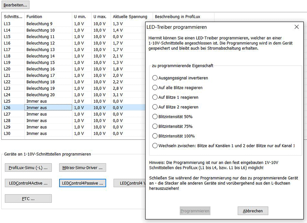Choose "Auf Blitze 2 reagieren"
This screenshot has height=223, width=307.
[x=155, y=107]
